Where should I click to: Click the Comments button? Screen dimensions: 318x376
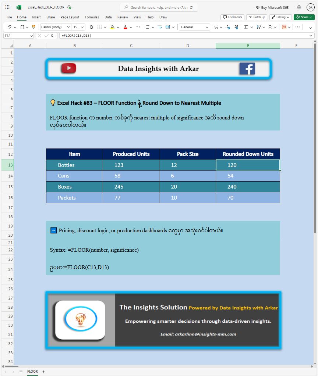[232, 17]
